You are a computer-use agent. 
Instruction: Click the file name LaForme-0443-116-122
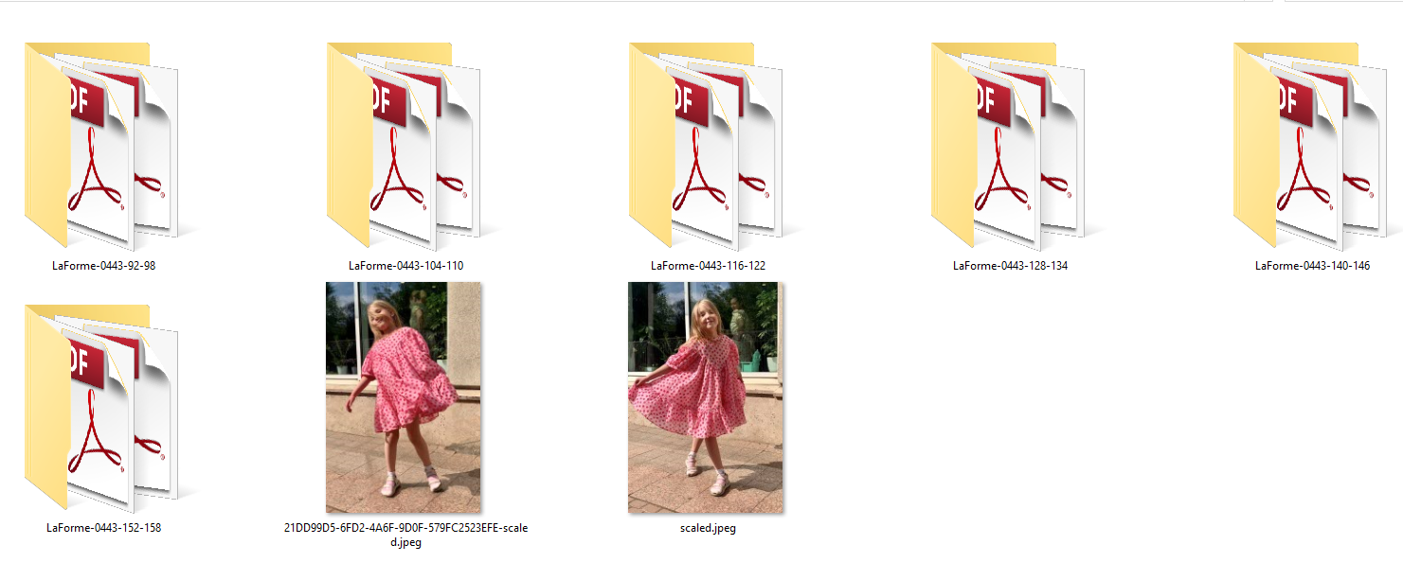[x=708, y=266]
